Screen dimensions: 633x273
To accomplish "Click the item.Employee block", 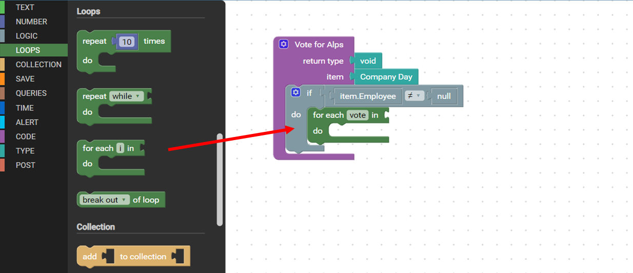I will coord(368,96).
